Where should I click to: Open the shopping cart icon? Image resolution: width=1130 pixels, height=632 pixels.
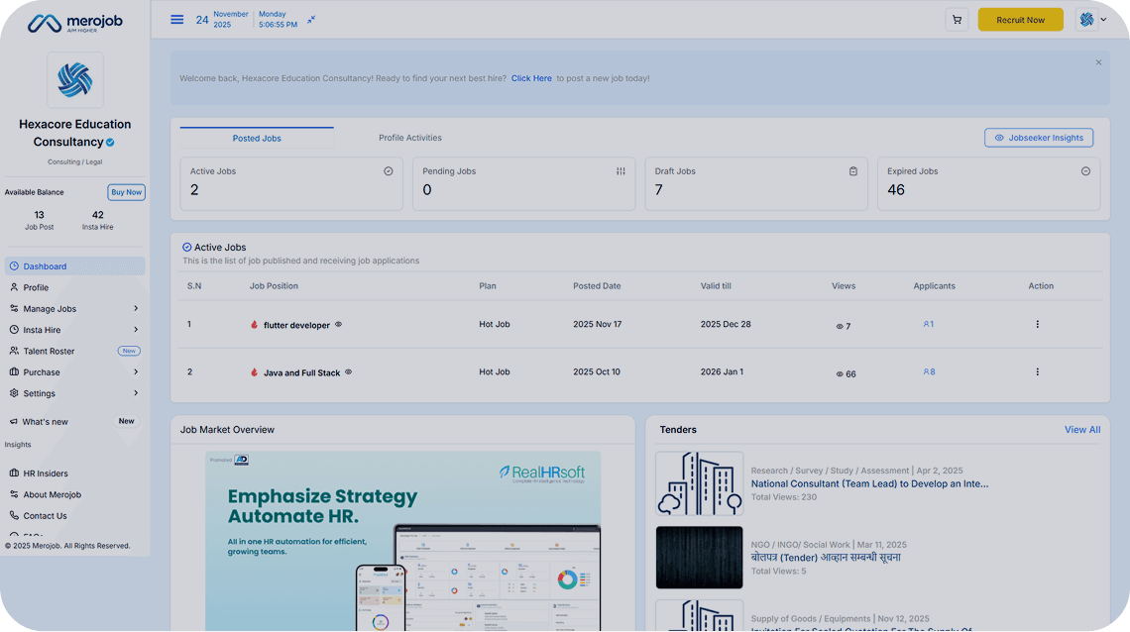coord(957,20)
